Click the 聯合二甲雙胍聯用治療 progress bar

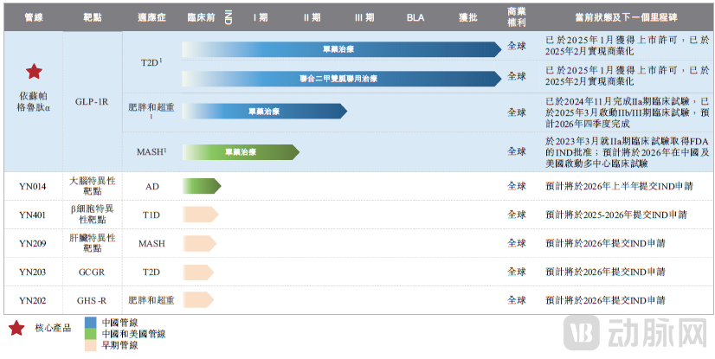341,79
